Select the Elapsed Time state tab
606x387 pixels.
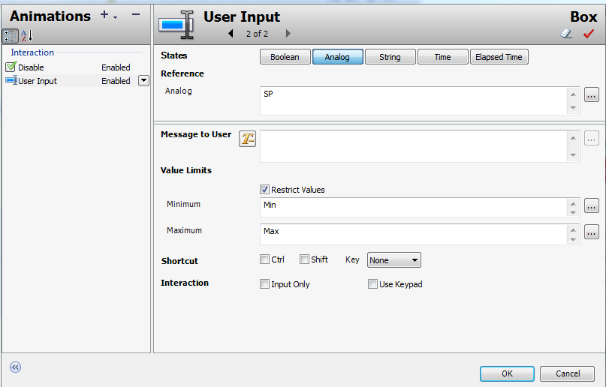[x=499, y=57]
